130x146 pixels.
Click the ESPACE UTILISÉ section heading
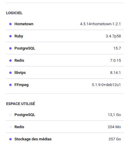click(21, 104)
